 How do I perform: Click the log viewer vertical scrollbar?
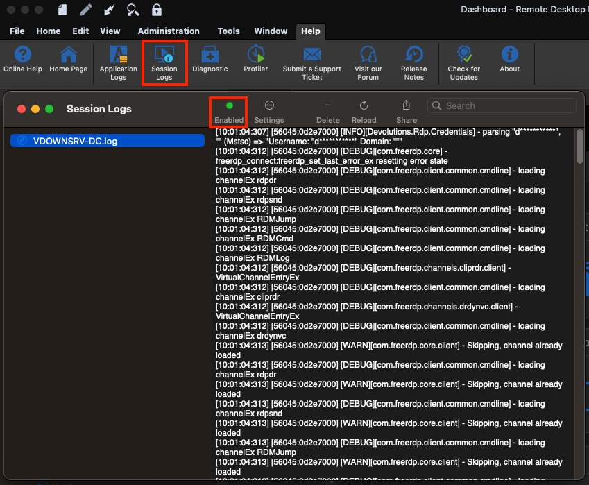click(x=580, y=146)
